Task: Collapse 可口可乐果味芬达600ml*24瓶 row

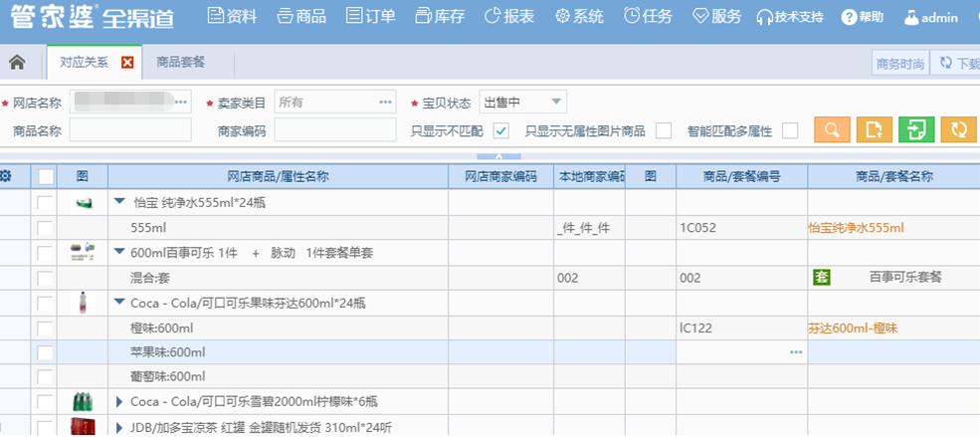Action: 120,303
